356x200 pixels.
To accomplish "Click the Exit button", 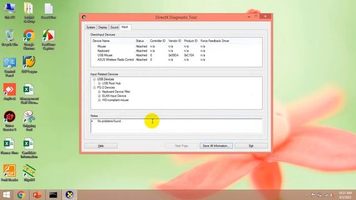I will (251, 146).
